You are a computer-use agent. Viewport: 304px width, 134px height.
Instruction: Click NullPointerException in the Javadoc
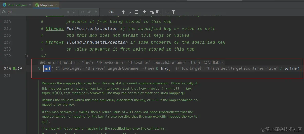click(92, 28)
